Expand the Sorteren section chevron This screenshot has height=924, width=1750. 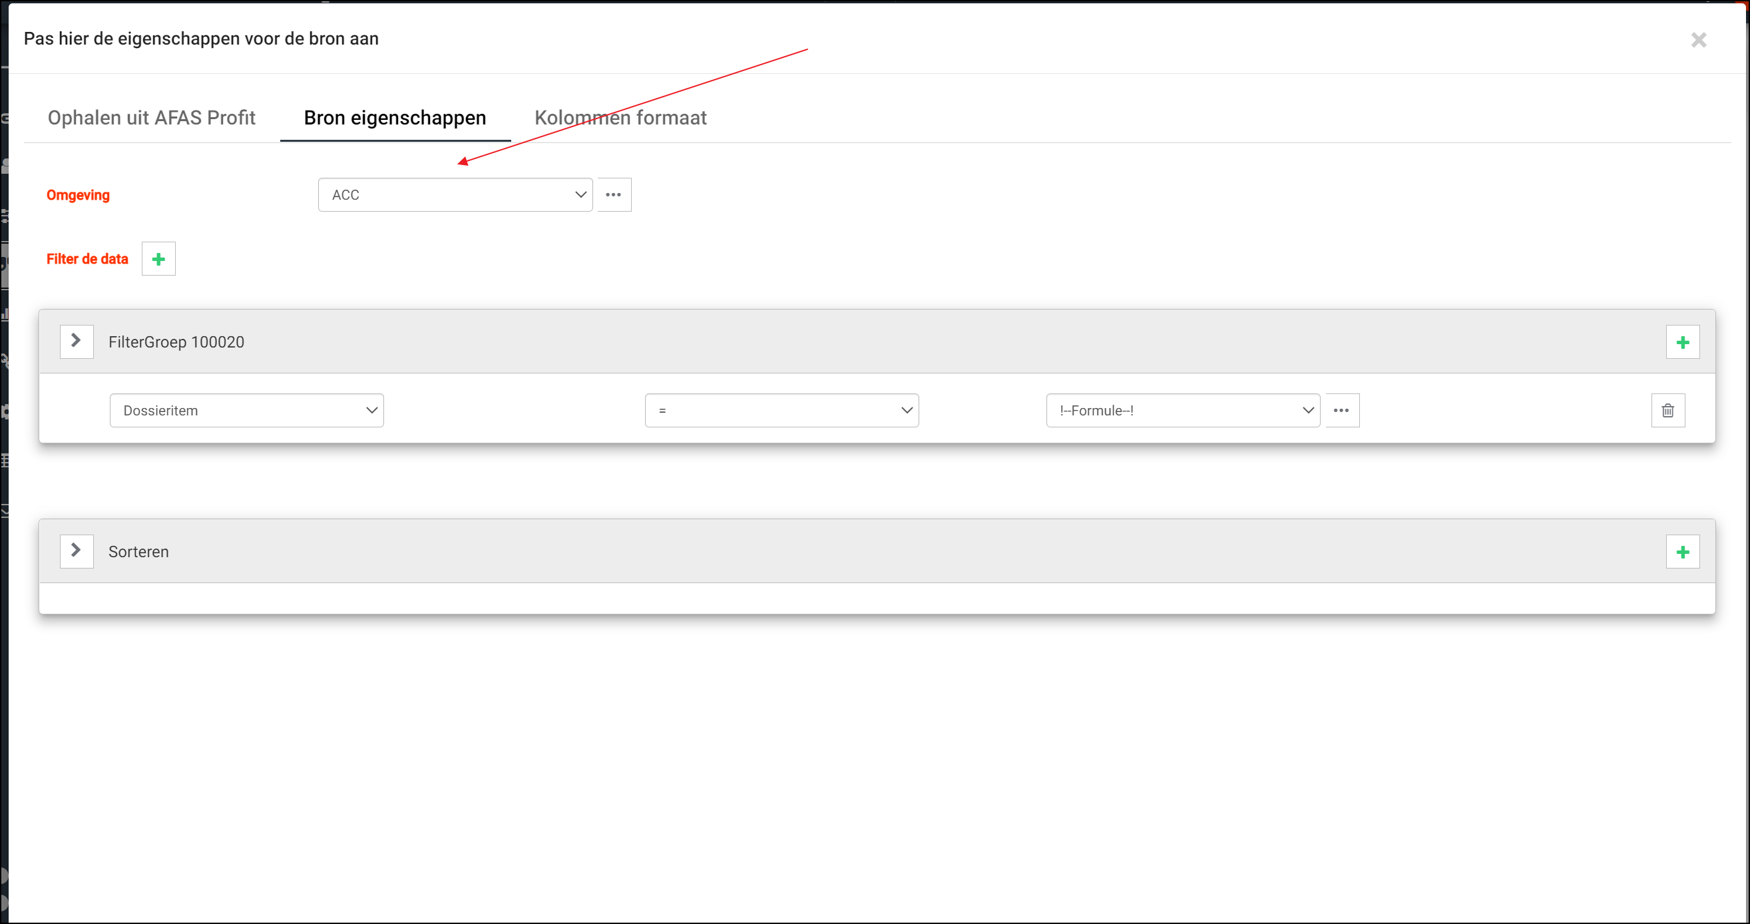point(76,551)
